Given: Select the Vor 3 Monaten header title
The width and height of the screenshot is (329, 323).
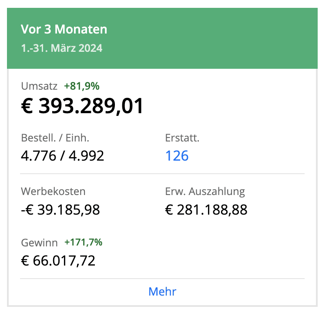Looking at the screenshot, I should [64, 30].
